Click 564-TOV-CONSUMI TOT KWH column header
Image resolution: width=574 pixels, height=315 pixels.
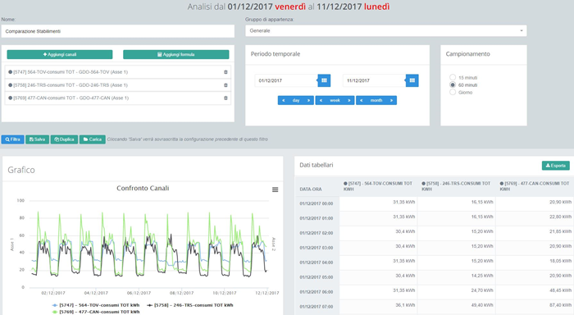(378, 186)
